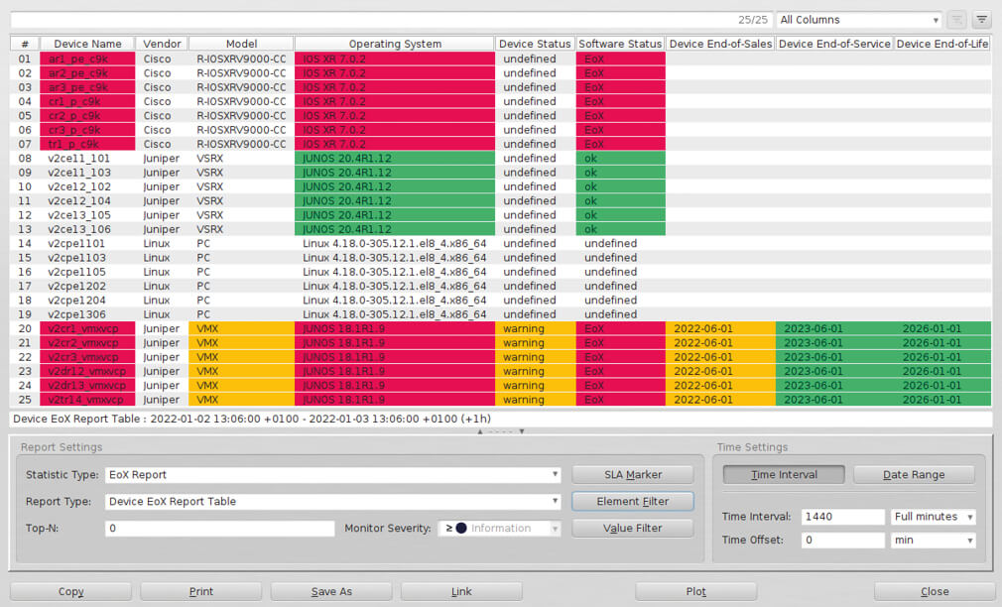
Task: Click warning status cell in row 20
Action: [535, 328]
